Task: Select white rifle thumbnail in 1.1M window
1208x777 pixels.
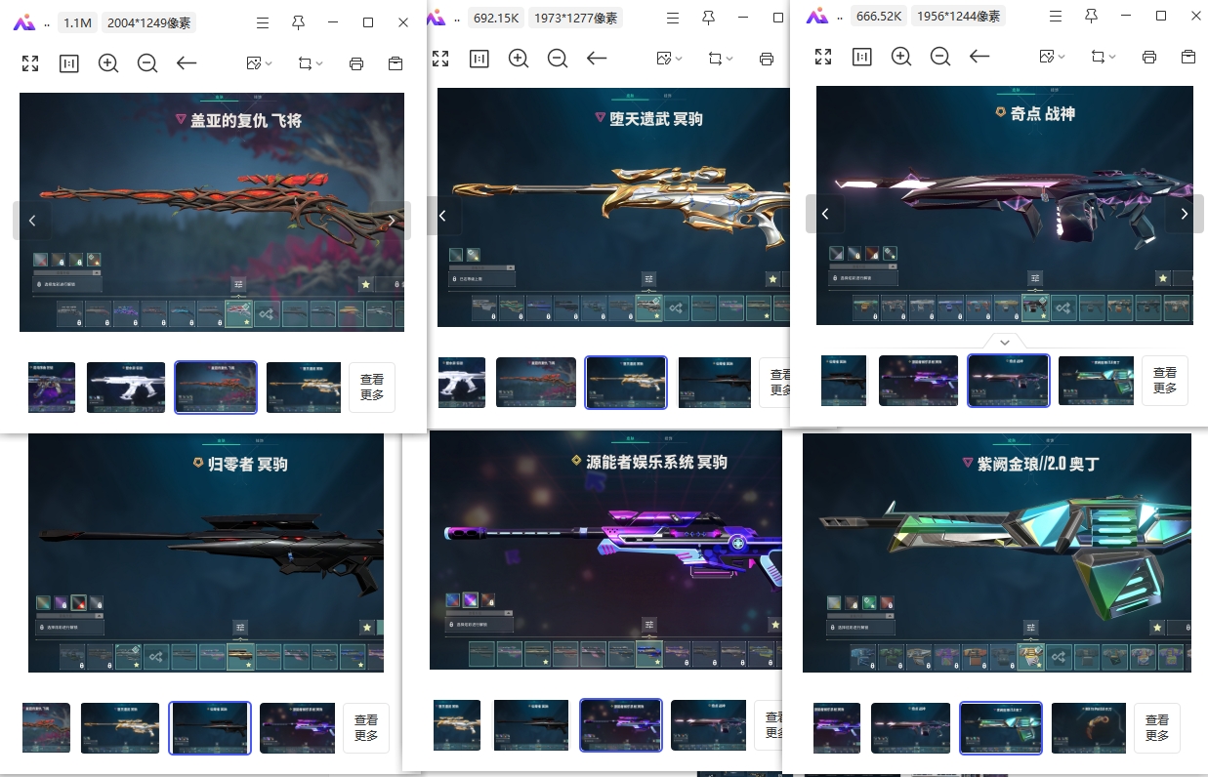Action: coord(126,388)
